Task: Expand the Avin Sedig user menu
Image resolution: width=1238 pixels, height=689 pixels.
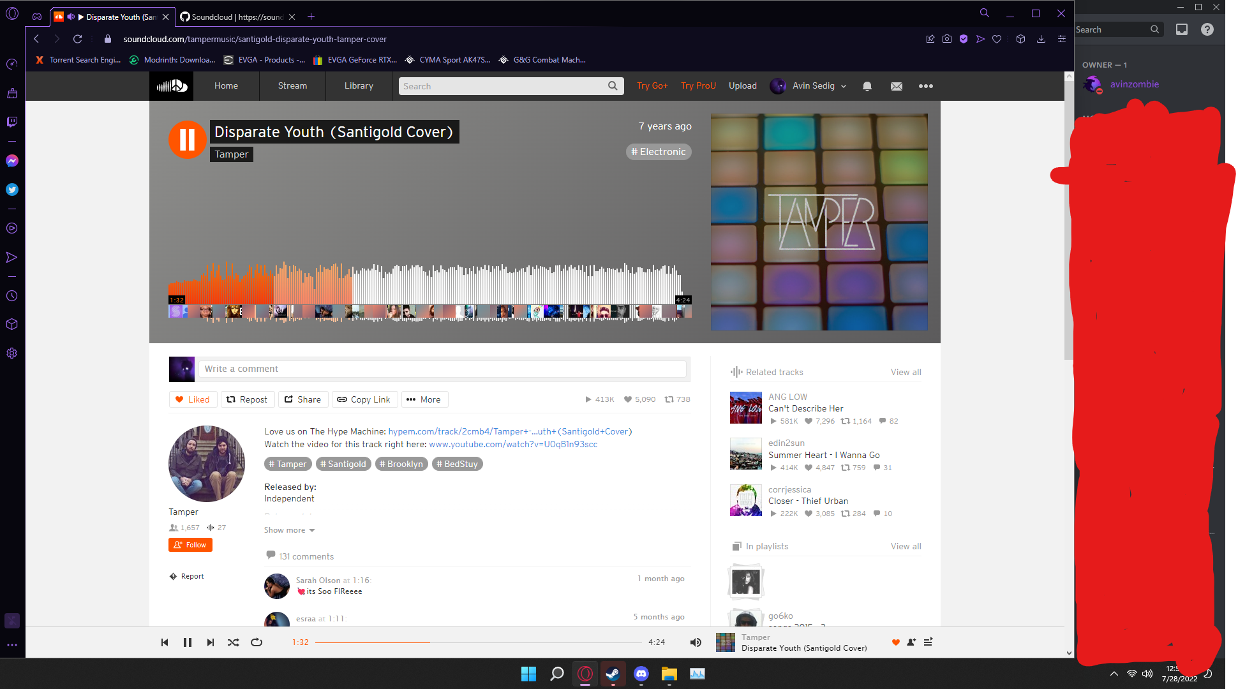Action: tap(809, 86)
